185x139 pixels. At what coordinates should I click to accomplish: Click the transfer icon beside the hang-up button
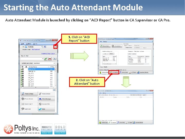[x=55, y=59]
